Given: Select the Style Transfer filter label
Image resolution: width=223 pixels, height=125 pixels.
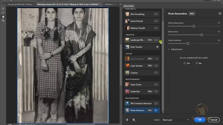Looking at the screenshot, I should (136, 47).
